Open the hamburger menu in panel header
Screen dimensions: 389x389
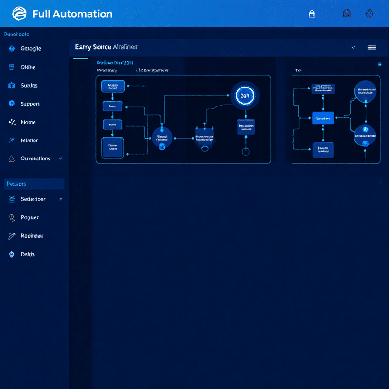[x=372, y=47]
